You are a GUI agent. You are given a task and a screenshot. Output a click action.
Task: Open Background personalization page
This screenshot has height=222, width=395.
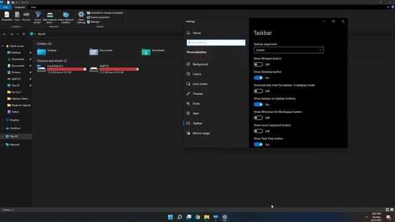point(200,64)
